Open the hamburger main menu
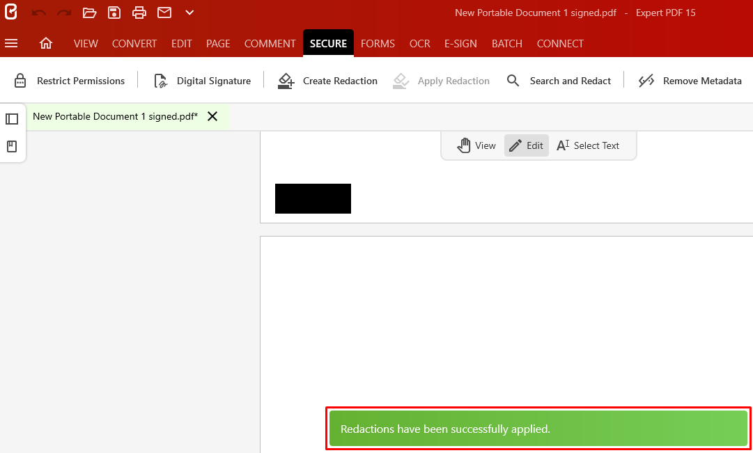Viewport: 753px width, 453px height. [11, 44]
